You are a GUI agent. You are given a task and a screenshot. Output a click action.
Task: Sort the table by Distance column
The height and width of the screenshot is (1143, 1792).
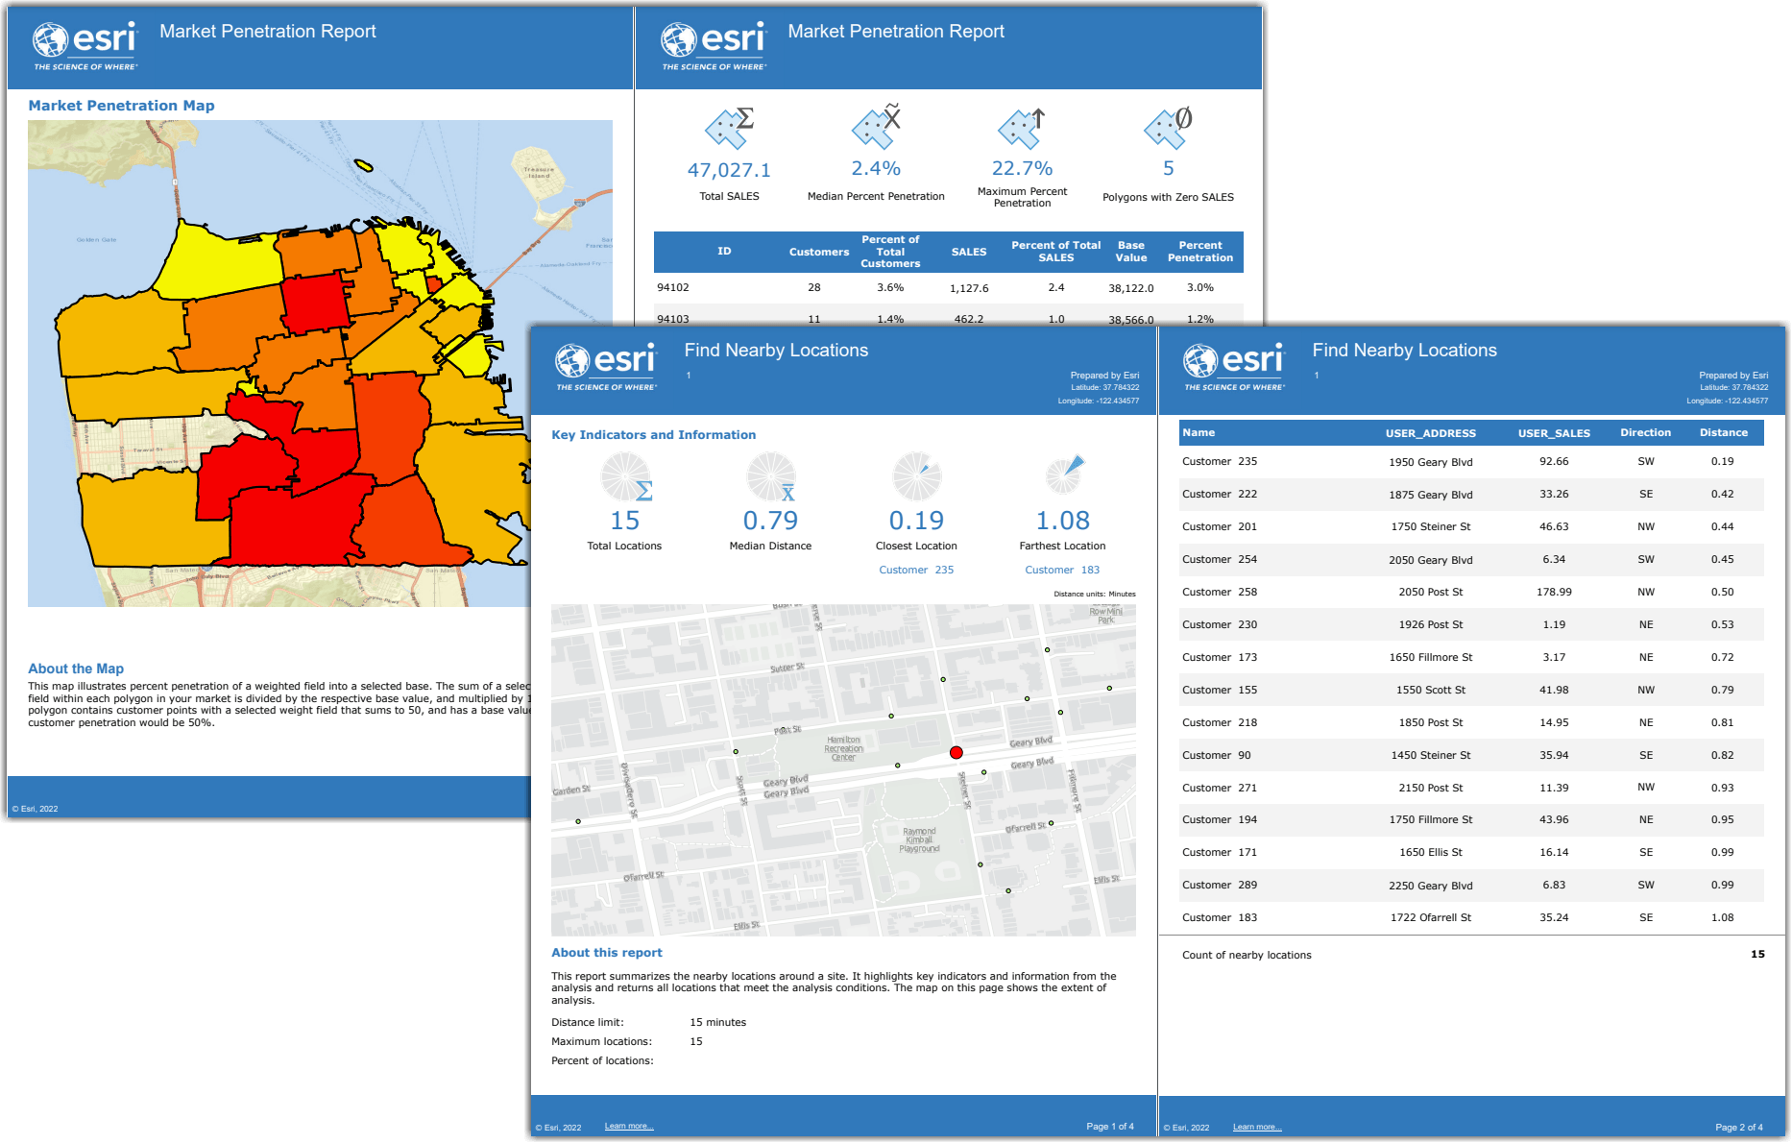tap(1724, 432)
